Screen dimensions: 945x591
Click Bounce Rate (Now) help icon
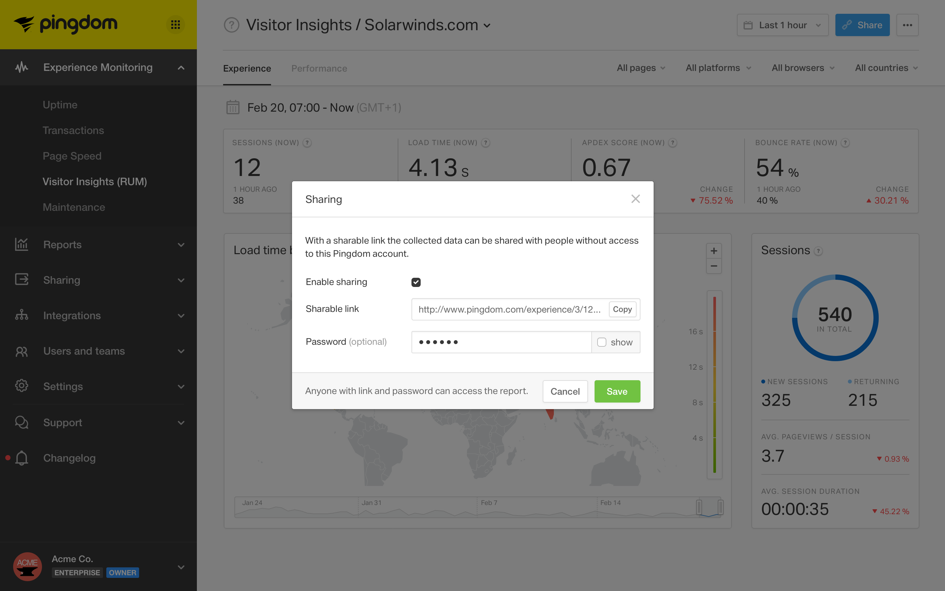845,143
